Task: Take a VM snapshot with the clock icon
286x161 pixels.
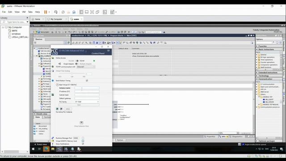Action: [63, 12]
